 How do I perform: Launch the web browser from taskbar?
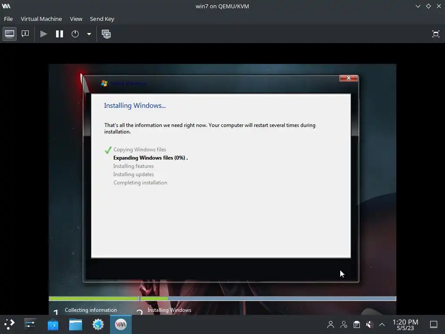[x=98, y=324]
